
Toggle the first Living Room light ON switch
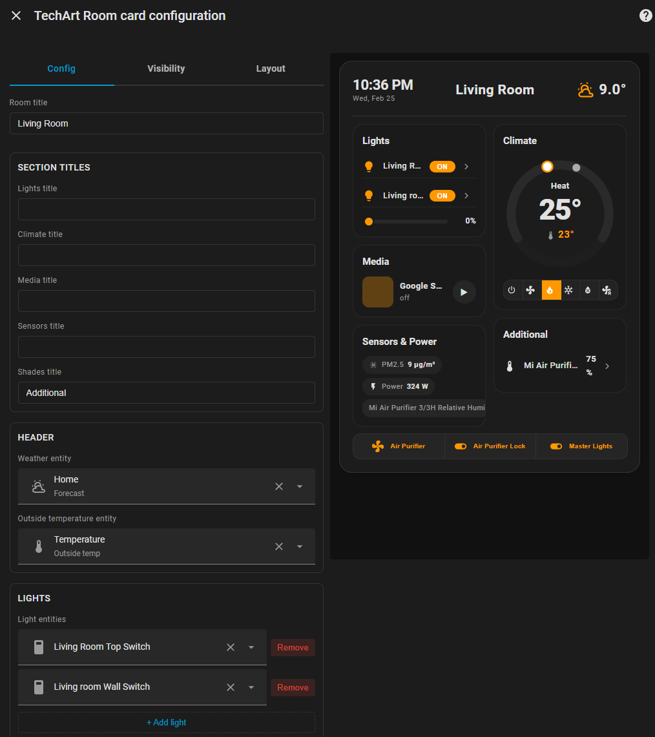442,167
